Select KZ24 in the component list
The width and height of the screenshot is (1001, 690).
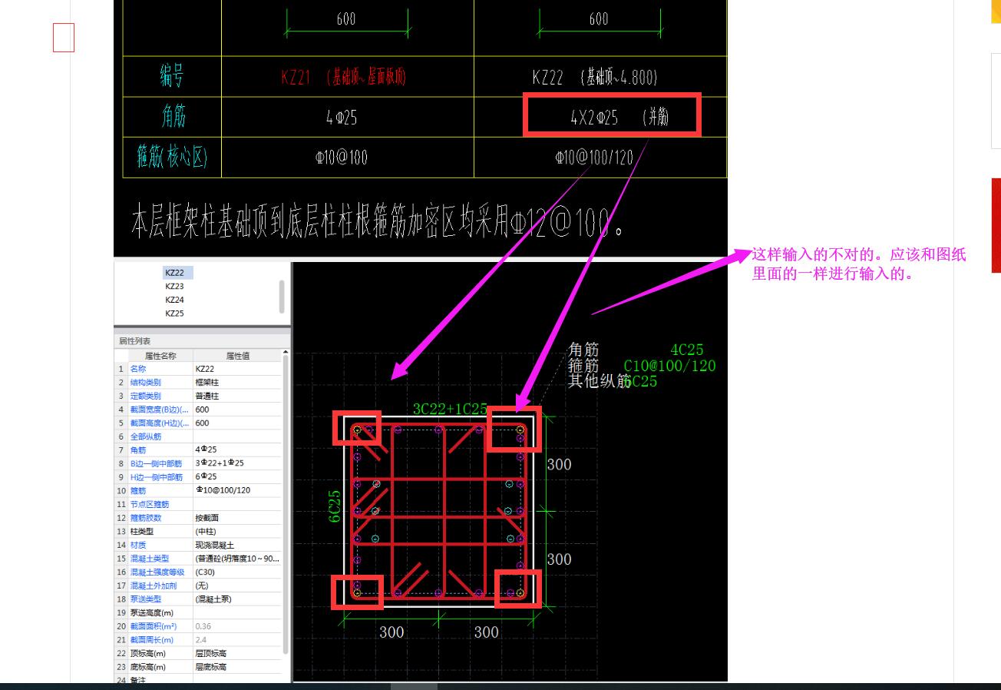(175, 300)
